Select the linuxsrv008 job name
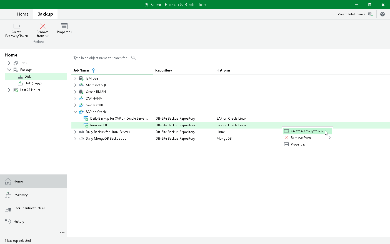Image resolution: width=390 pixels, height=244 pixels. 99,125
